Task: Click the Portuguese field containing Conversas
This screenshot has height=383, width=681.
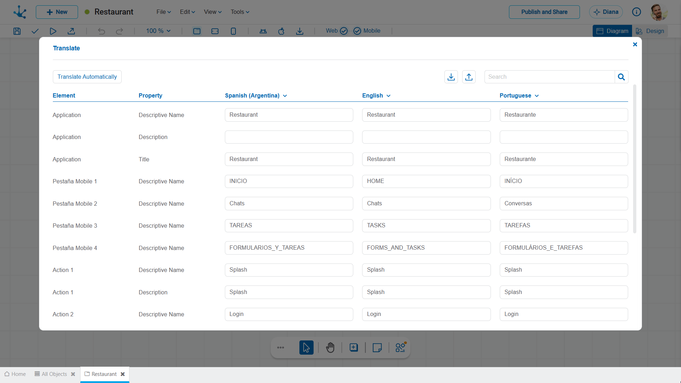Action: pyautogui.click(x=564, y=204)
